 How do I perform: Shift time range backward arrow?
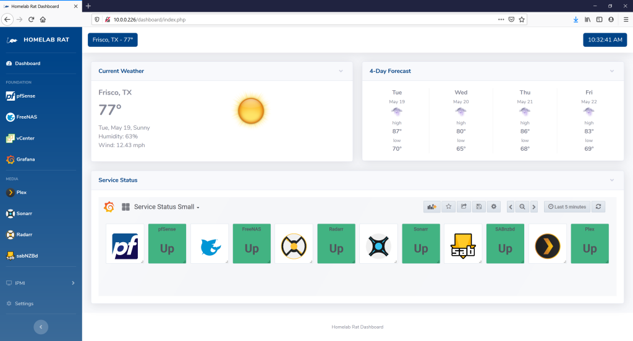tap(511, 206)
